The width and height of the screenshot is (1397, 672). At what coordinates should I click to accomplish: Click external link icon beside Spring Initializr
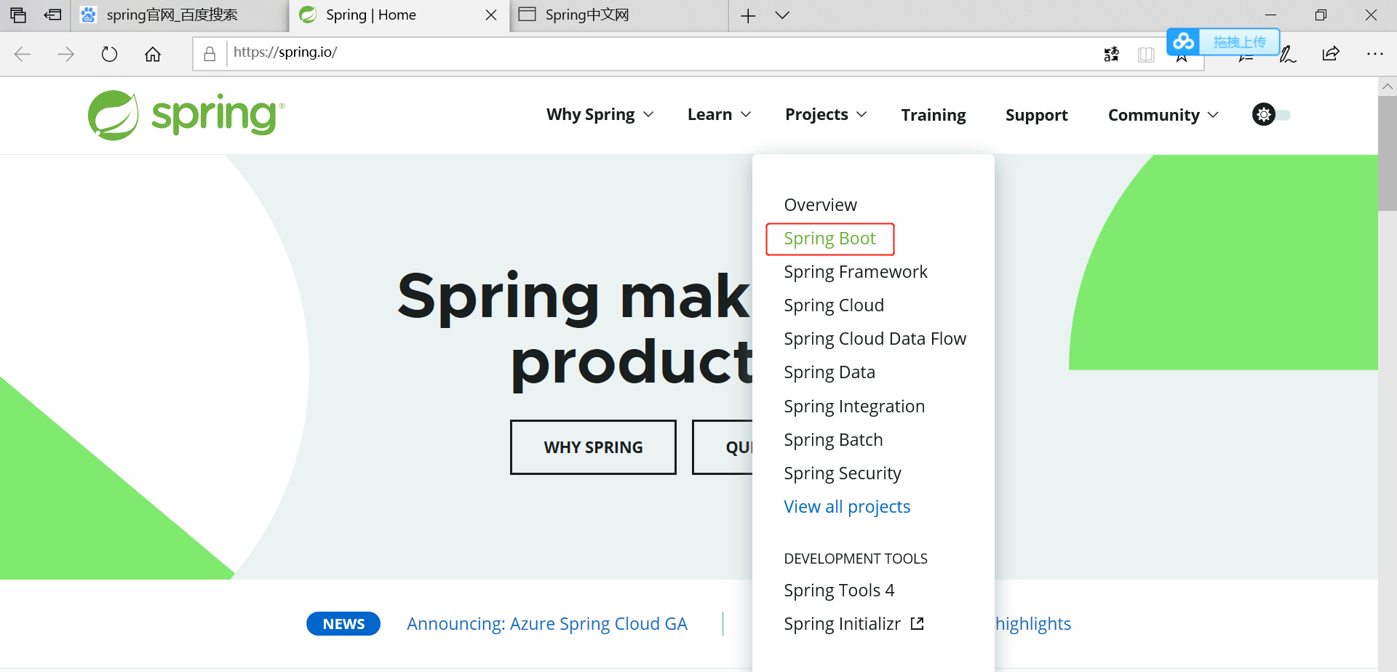pos(918,623)
